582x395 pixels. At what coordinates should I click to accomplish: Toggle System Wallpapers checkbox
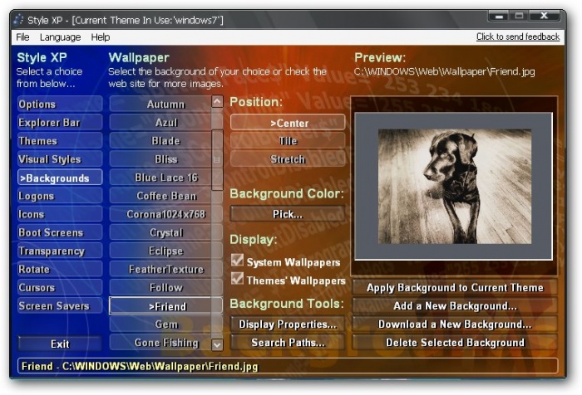pos(237,260)
